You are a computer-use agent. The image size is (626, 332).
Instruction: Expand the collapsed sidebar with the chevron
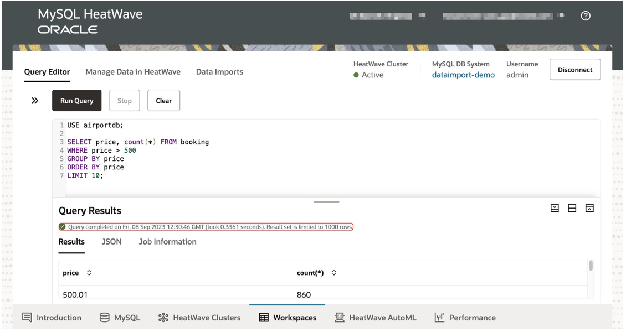[x=34, y=100]
